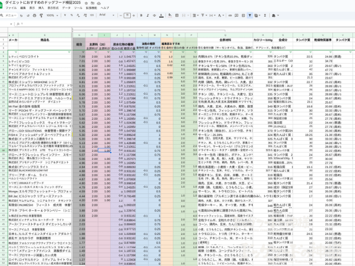The width and height of the screenshot is (355, 266).
Task: Click the functions sigma icon
Action: point(265,16)
